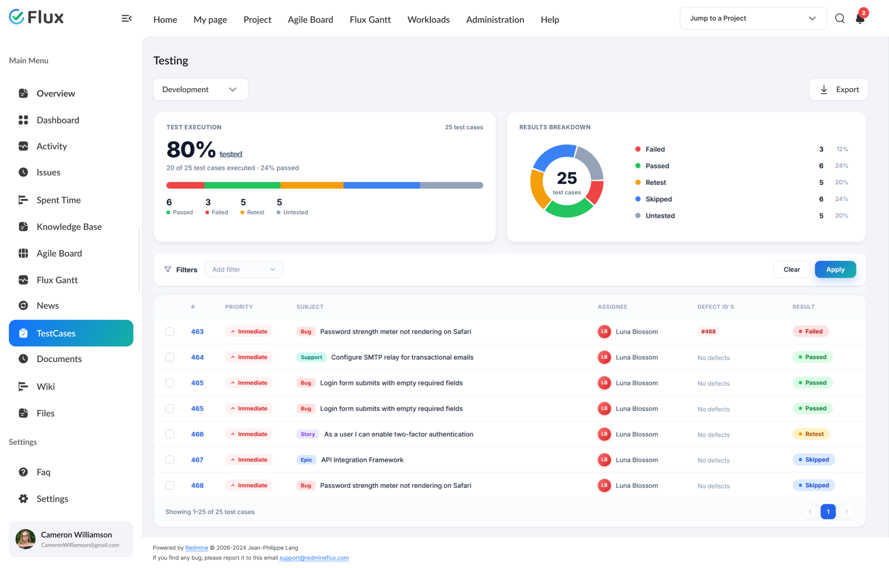Go to next page arrow in pagination

(x=846, y=511)
